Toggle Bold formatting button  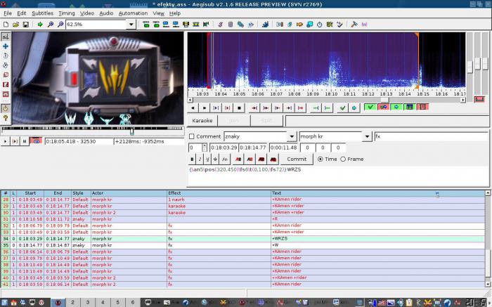coord(192,159)
